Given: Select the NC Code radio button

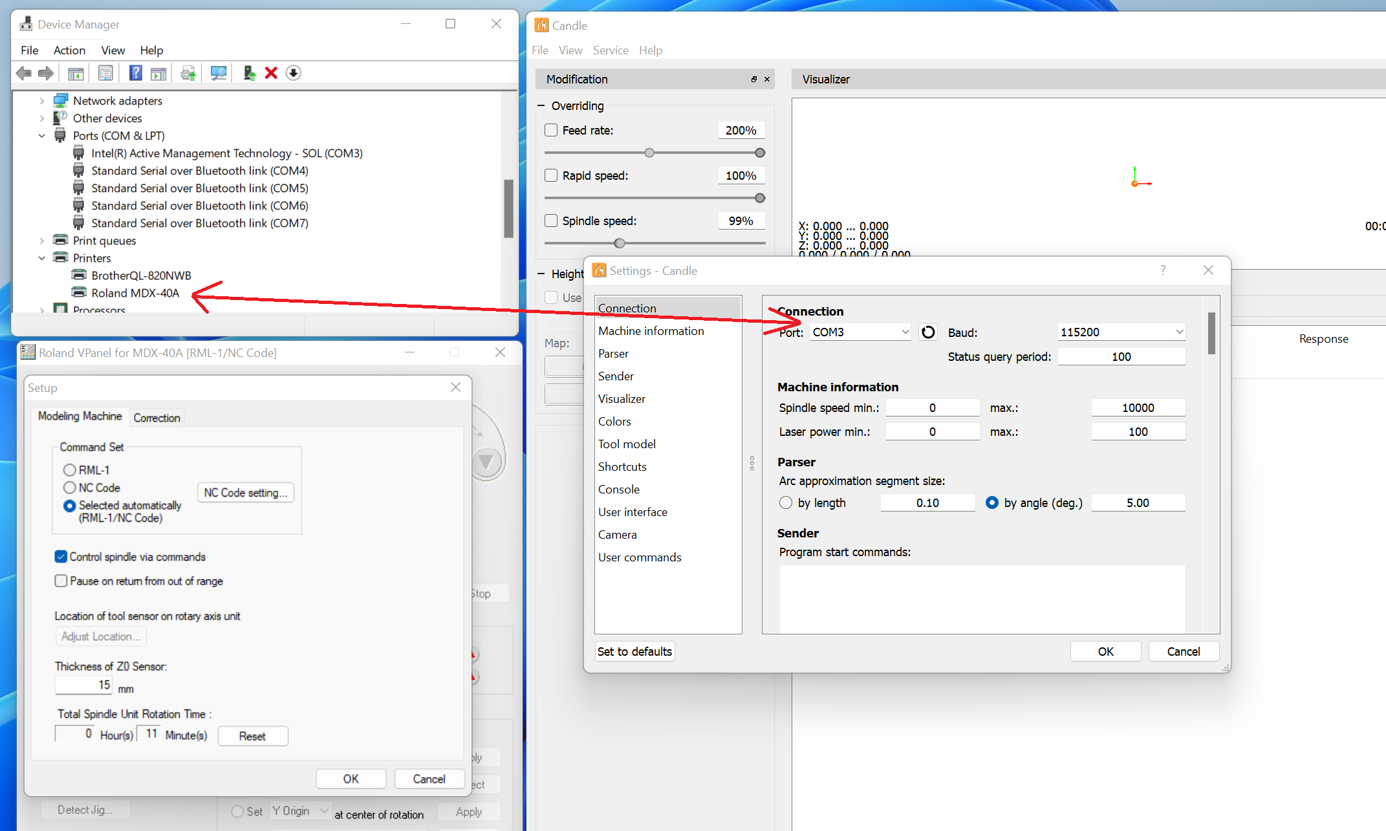Looking at the screenshot, I should pos(69,488).
